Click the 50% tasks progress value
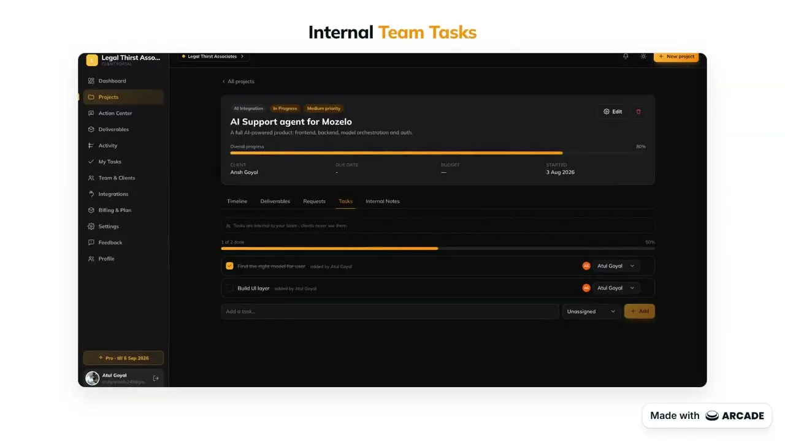 (x=650, y=243)
